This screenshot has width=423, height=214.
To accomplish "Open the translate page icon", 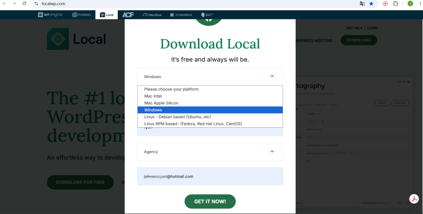I will click(x=362, y=4).
